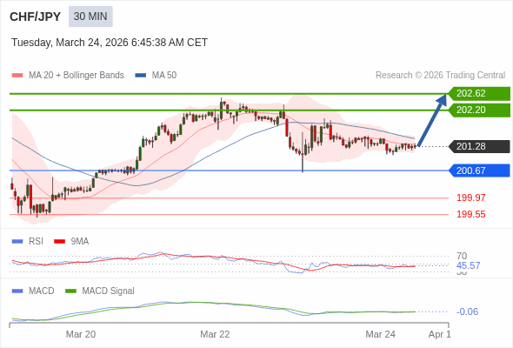Click the Mar 20 date axis label

point(81,334)
